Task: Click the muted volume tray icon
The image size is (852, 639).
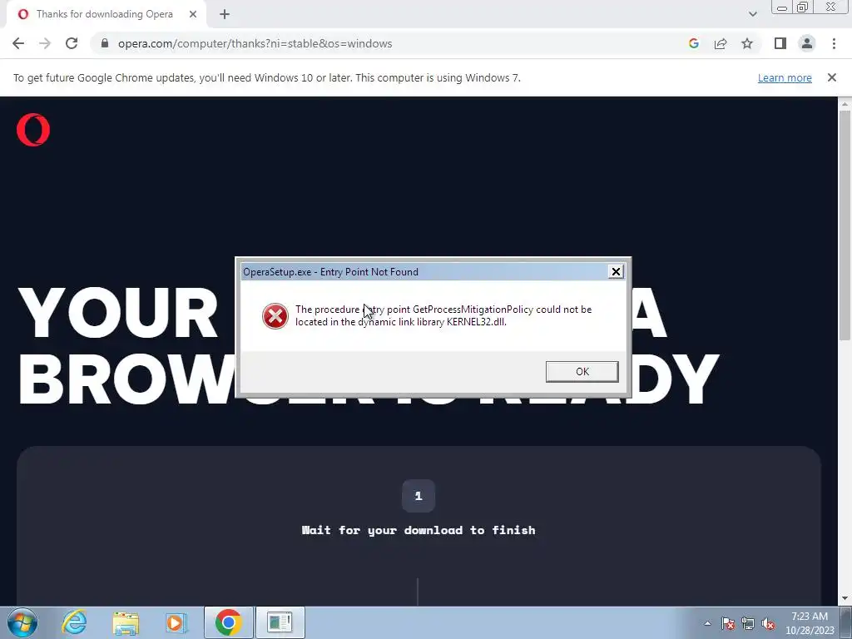Action: [x=768, y=623]
